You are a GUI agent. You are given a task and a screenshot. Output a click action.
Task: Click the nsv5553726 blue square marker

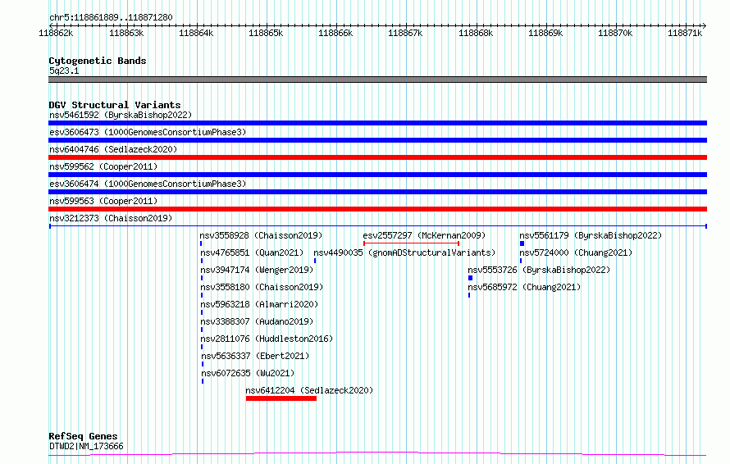pyautogui.click(x=470, y=278)
